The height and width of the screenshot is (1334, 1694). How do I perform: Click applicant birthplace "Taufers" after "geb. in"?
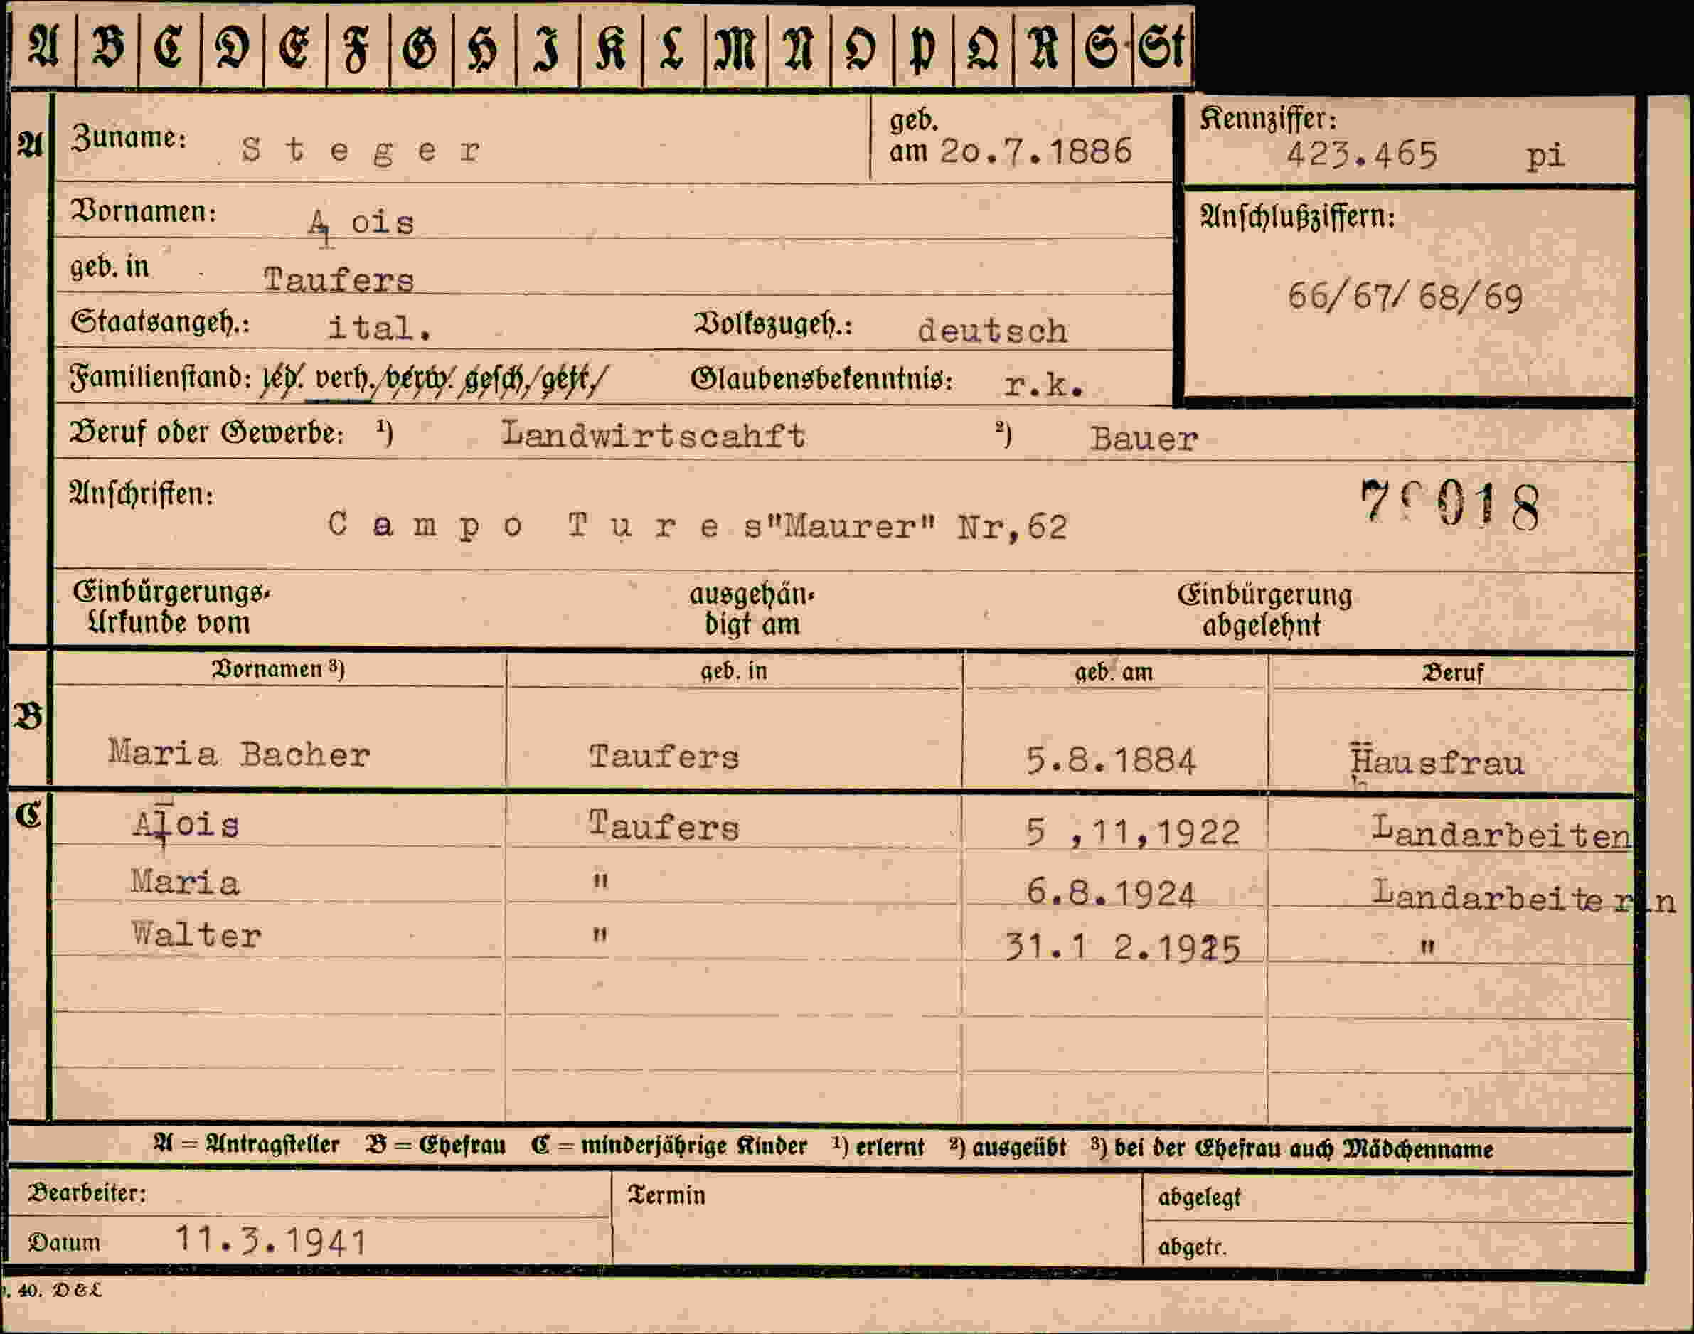tap(339, 279)
